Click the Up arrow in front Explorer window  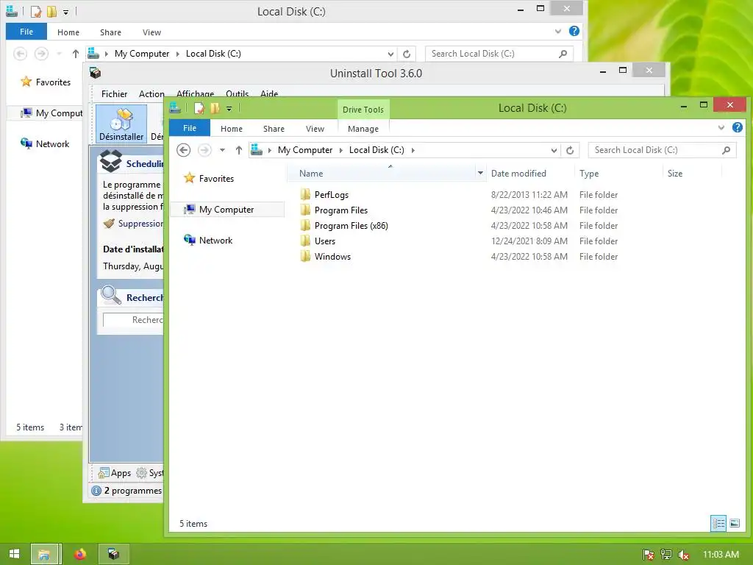[239, 150]
